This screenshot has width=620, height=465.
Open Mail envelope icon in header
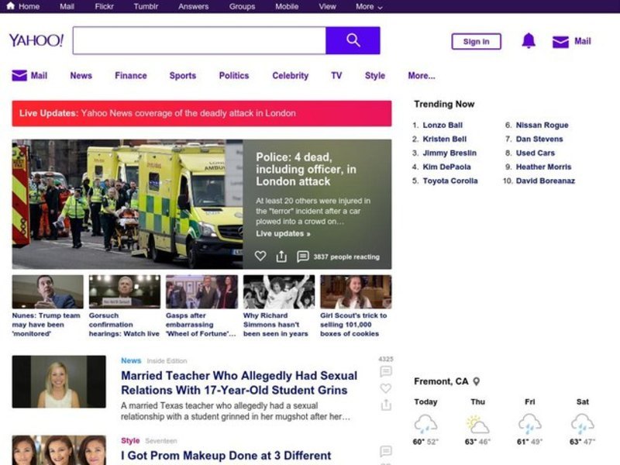pyautogui.click(x=560, y=42)
